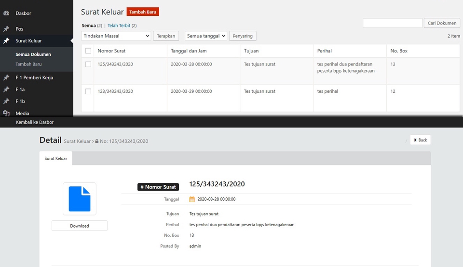Click 125/343243/2020 in the table

pyautogui.click(x=115, y=64)
